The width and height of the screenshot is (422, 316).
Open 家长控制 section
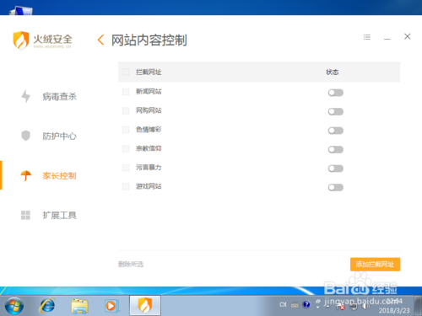point(59,175)
